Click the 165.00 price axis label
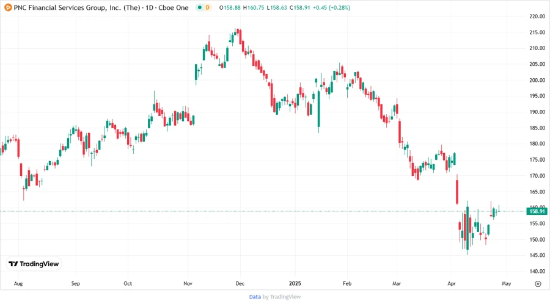The width and height of the screenshot is (550, 304). click(x=537, y=192)
